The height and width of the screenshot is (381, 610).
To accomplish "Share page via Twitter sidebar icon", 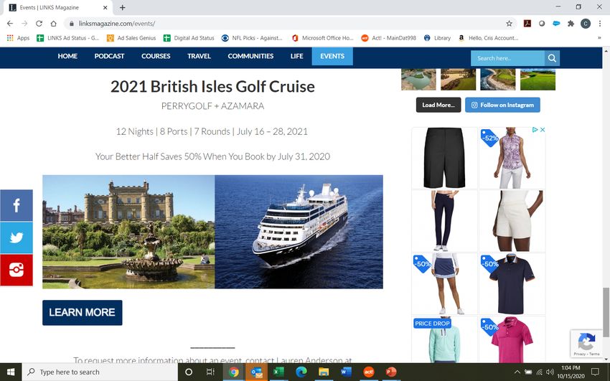I will [17, 237].
